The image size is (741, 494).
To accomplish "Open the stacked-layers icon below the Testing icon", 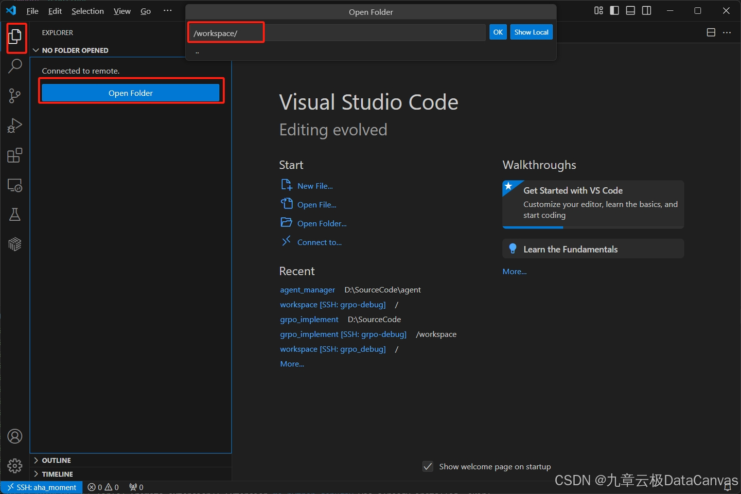I will pos(15,244).
